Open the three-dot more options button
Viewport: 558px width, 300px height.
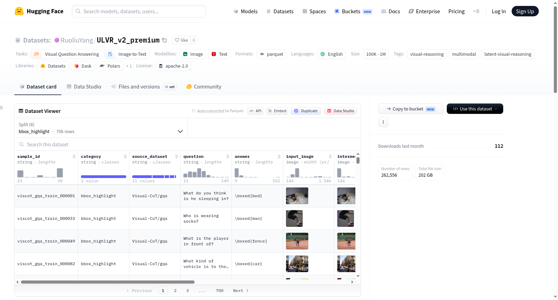(x=383, y=122)
